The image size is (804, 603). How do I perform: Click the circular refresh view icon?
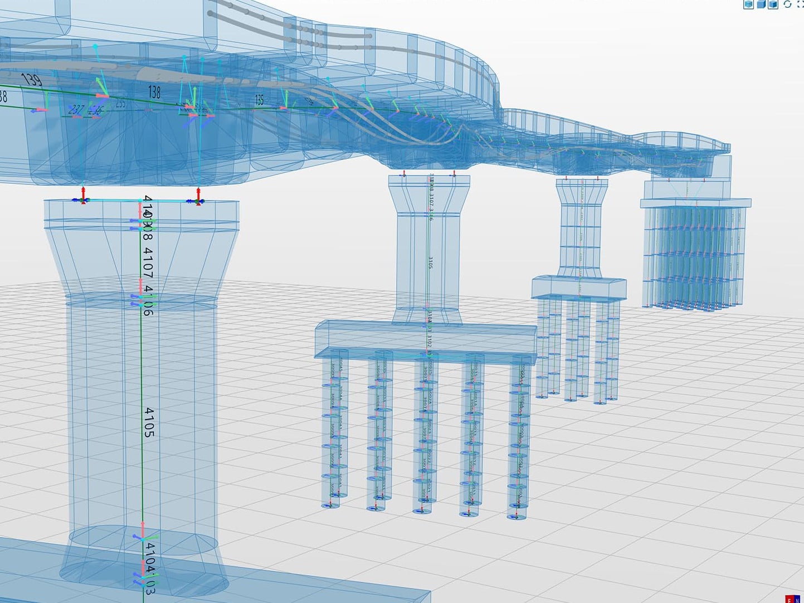tap(787, 4)
